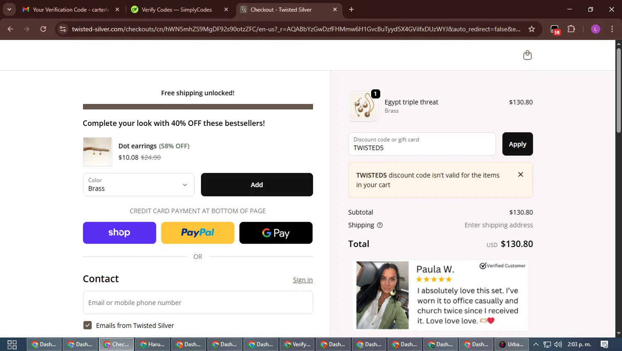Viewport: 622px width, 351px height.
Task: Uncheck Emails from Twisted Silver checkbox
Action: [87, 325]
